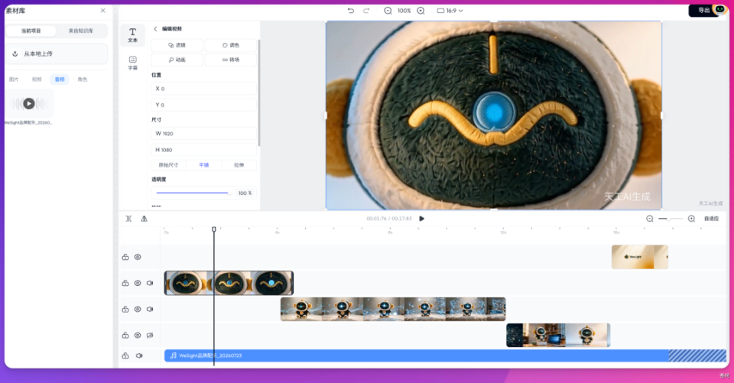This screenshot has width=734, height=383.
Task: Redo the last edit
Action: 366,10
